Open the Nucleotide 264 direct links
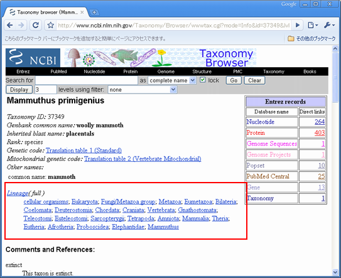Screen dimensions: 341x278 pos(320,122)
